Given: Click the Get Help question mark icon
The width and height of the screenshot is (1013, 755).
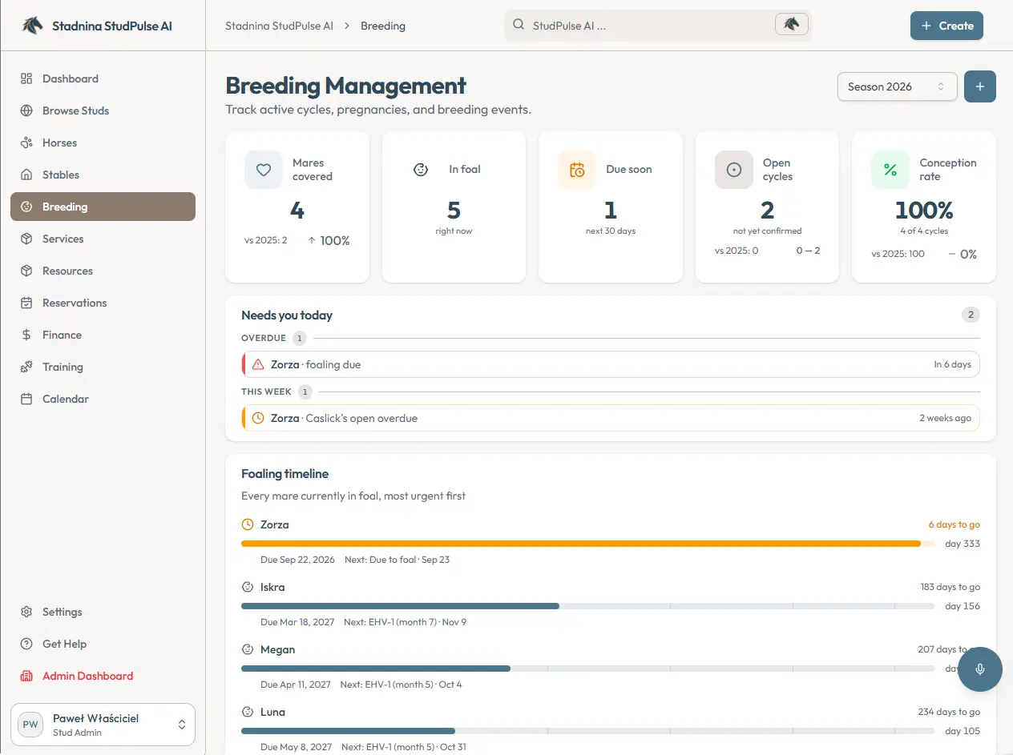Looking at the screenshot, I should click(26, 644).
